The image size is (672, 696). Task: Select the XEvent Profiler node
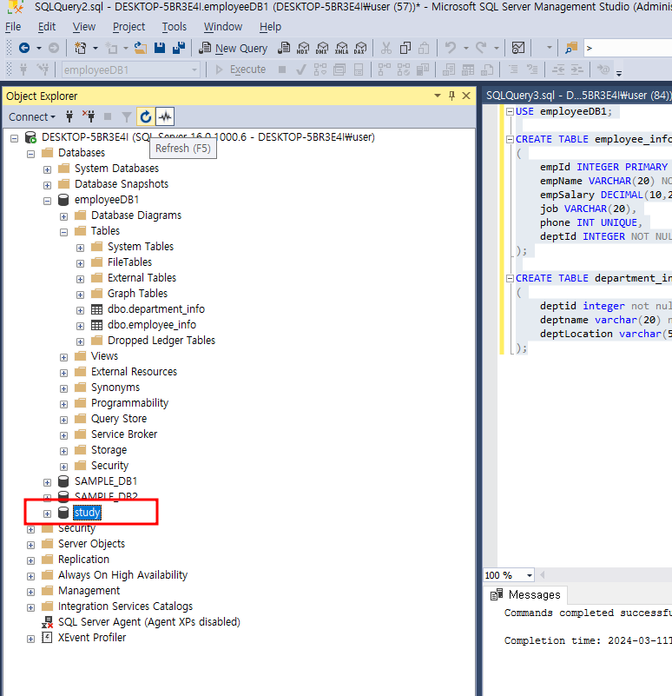(92, 638)
